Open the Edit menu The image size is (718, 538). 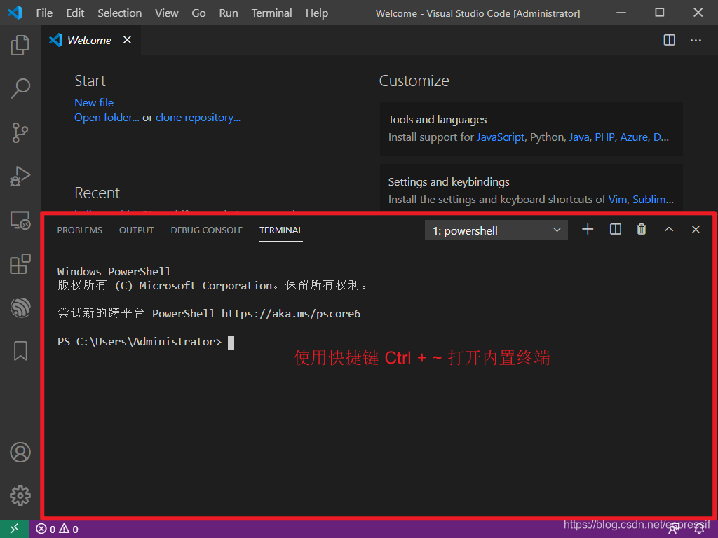coord(75,13)
